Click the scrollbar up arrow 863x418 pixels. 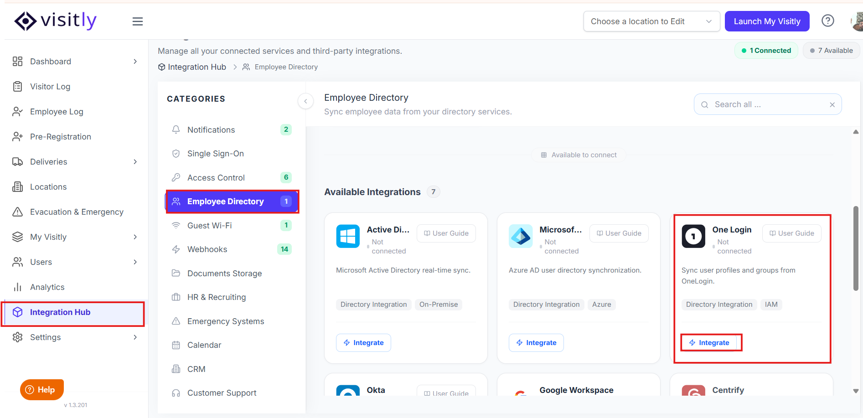(856, 132)
